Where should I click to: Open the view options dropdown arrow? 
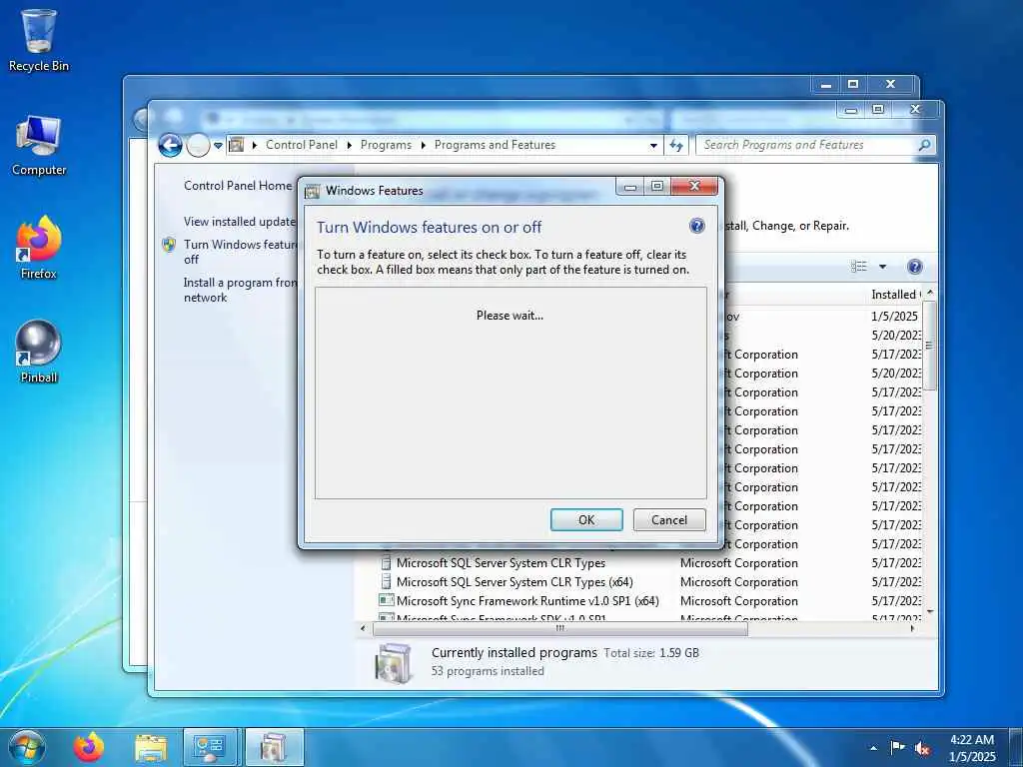pyautogui.click(x=883, y=266)
